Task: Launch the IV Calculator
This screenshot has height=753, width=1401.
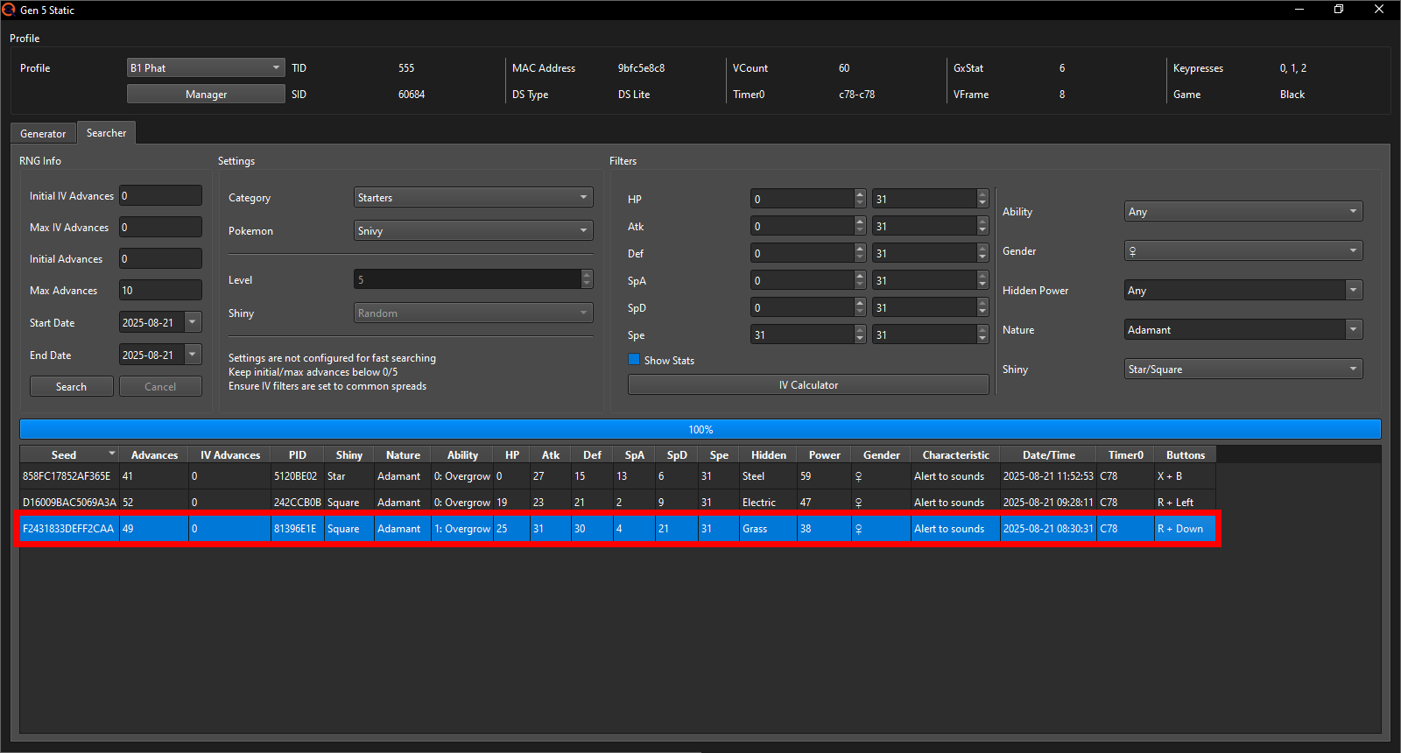Action: click(807, 385)
